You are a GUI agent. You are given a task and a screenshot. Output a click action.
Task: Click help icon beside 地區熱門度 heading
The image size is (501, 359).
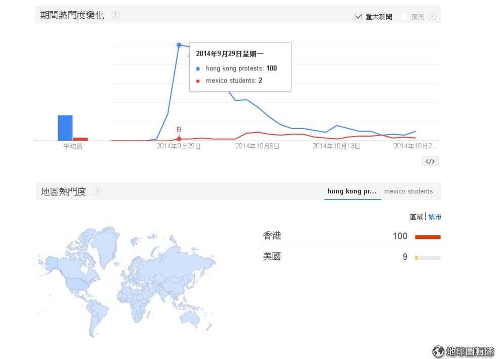point(98,192)
